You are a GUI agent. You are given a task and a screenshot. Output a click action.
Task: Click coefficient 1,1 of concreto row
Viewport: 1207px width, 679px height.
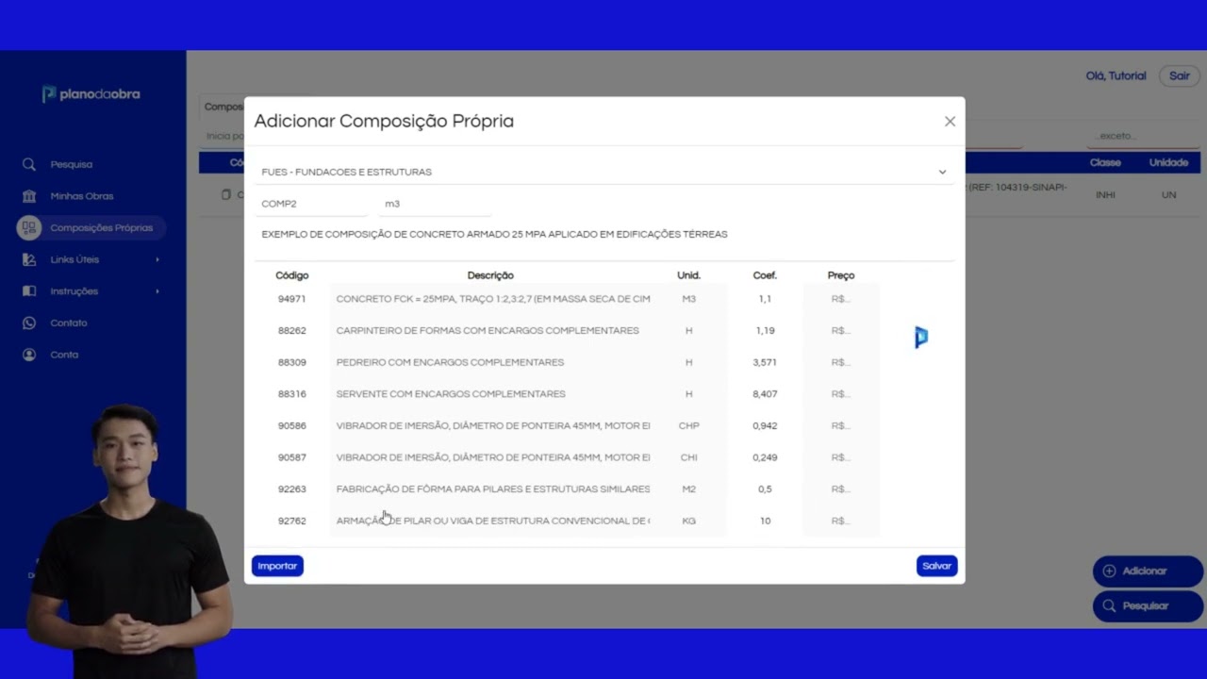pos(765,299)
